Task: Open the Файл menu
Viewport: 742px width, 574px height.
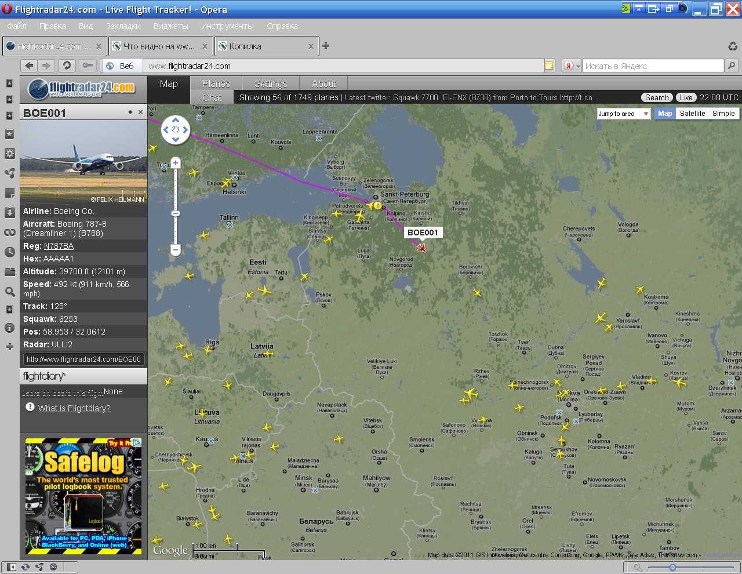Action: point(17,26)
